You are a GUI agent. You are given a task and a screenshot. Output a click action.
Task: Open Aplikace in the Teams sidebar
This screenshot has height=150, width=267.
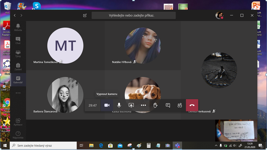[x=18, y=122]
